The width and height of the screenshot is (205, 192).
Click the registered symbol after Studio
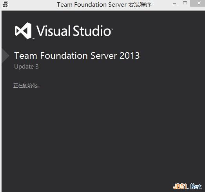tap(112, 30)
